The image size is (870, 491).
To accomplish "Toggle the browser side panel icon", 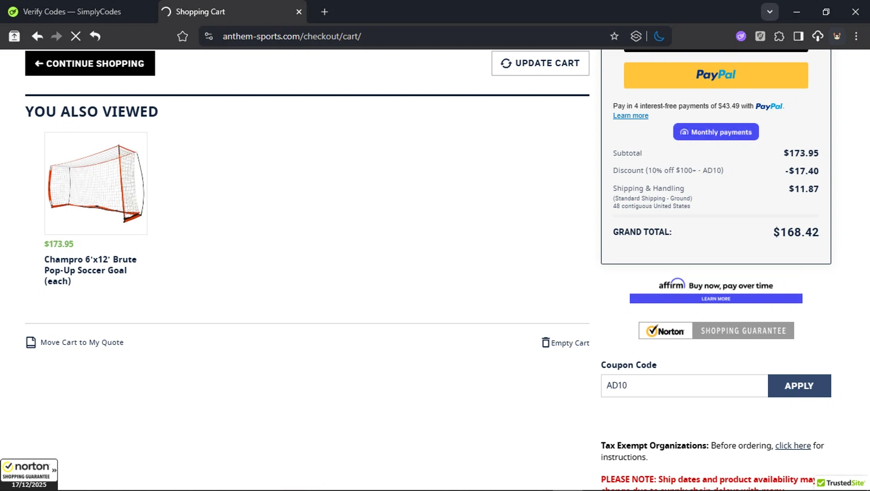I will (798, 36).
